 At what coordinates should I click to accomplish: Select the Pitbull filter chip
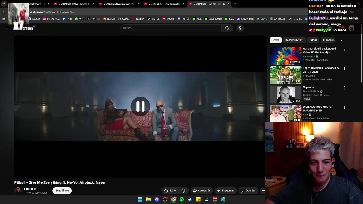point(313,40)
